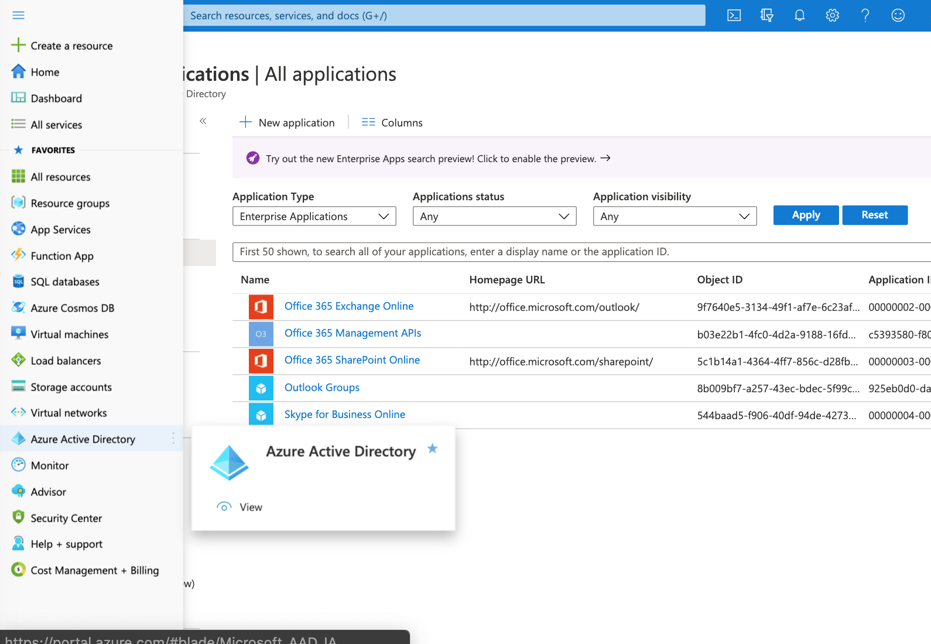
Task: Open directory and subscription filter icon
Action: [x=766, y=16]
